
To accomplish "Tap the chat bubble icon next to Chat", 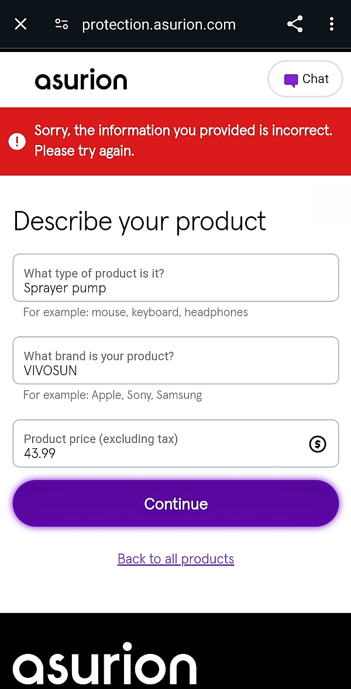I will click(291, 78).
